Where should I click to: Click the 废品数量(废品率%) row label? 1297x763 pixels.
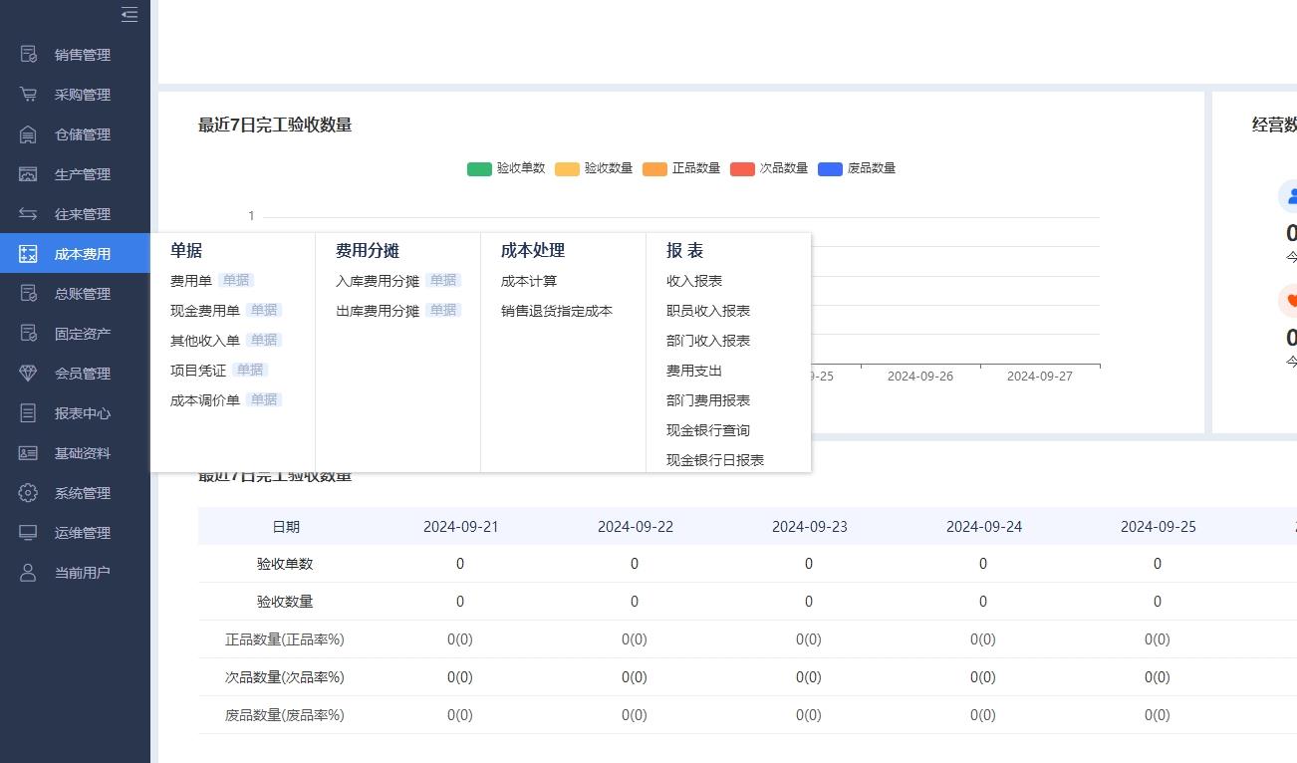285,715
